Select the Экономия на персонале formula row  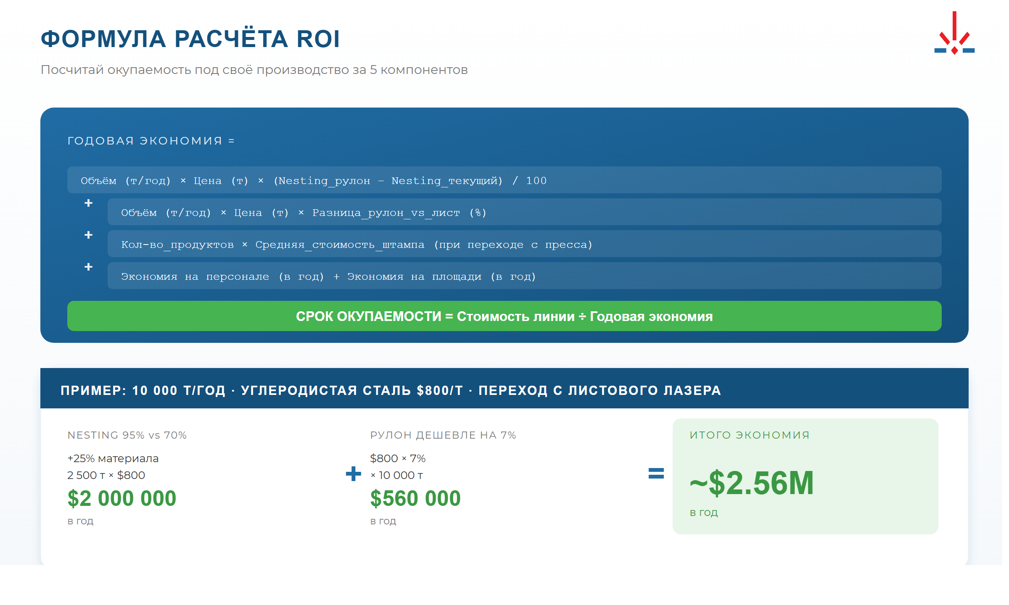click(x=524, y=276)
